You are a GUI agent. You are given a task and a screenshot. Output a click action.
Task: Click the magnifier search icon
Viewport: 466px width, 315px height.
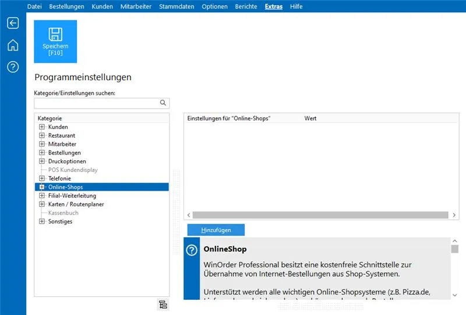(163, 103)
